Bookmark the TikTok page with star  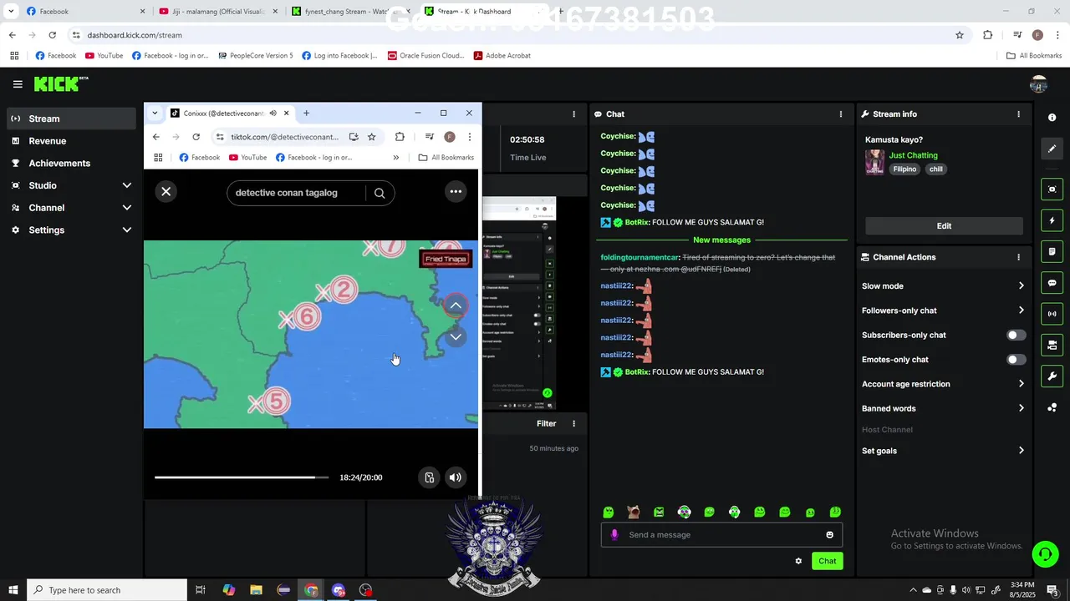372,137
